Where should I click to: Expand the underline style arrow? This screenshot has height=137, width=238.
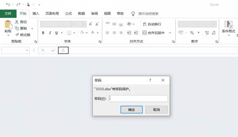click(62, 33)
